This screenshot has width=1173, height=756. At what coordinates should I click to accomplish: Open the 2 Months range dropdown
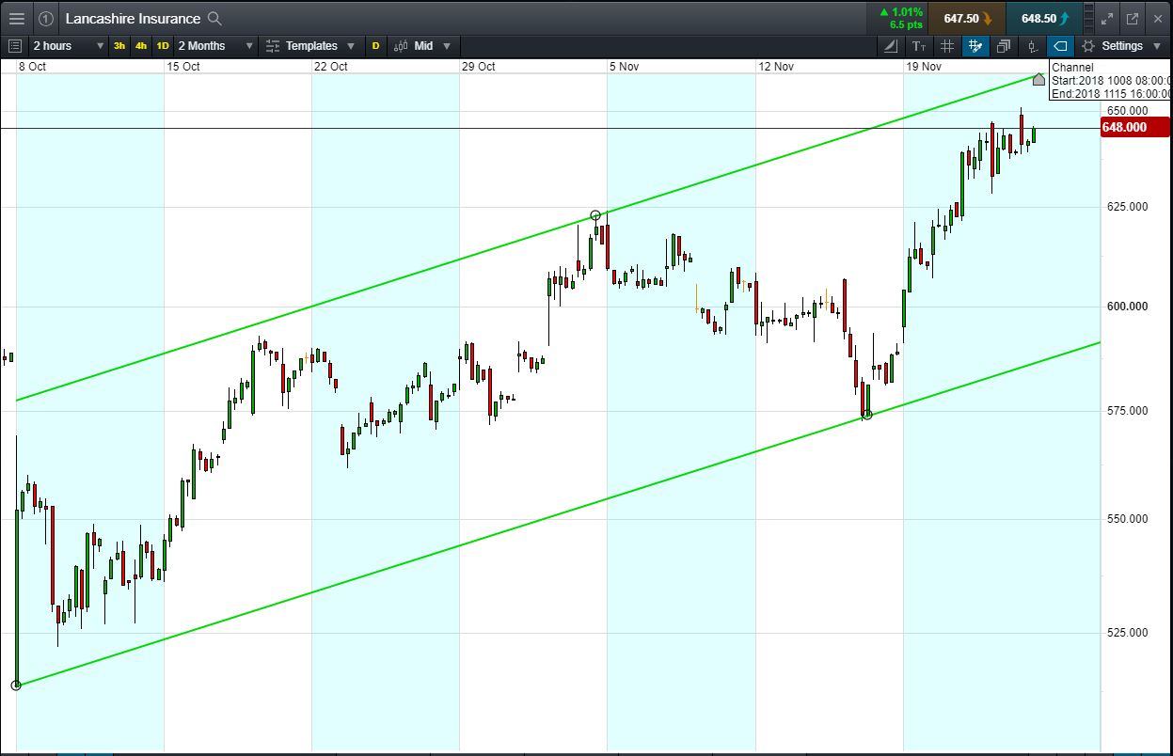[215, 45]
